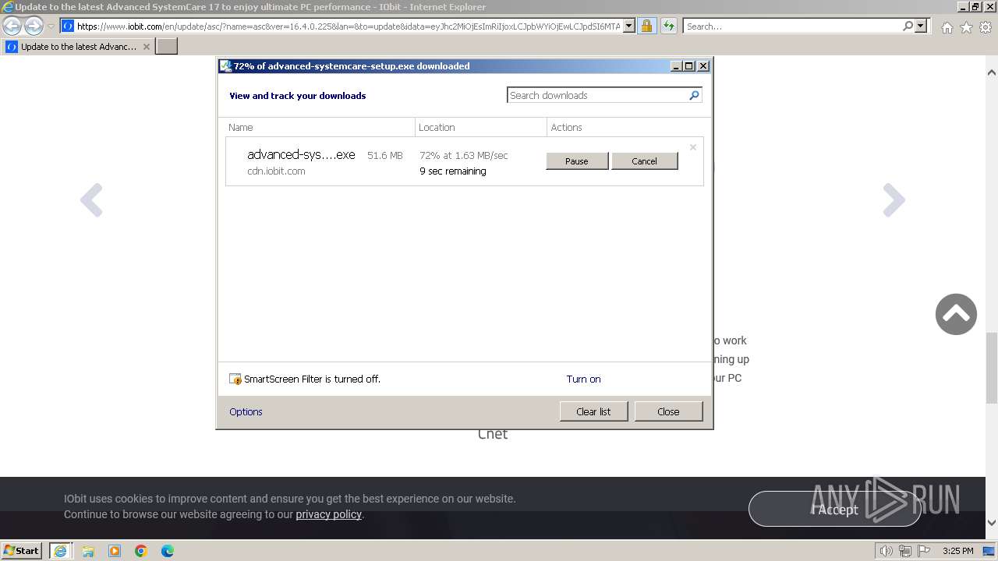The height and width of the screenshot is (561, 998).
Task: Click the page vertical scrollbar thumb
Action: [x=992, y=366]
